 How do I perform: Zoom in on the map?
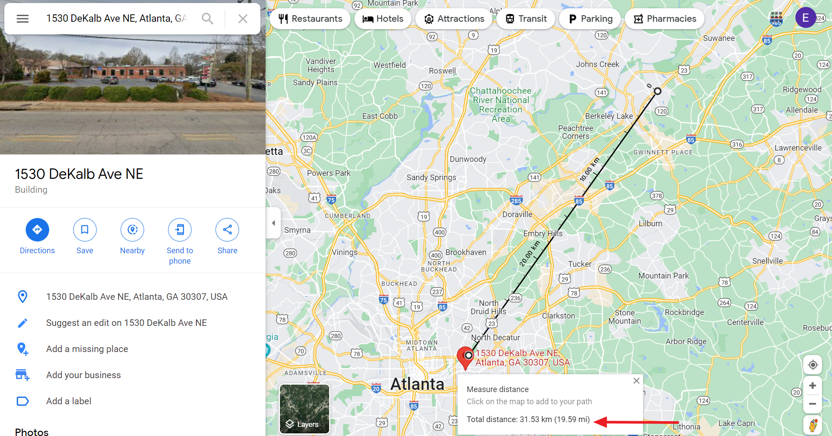point(812,386)
